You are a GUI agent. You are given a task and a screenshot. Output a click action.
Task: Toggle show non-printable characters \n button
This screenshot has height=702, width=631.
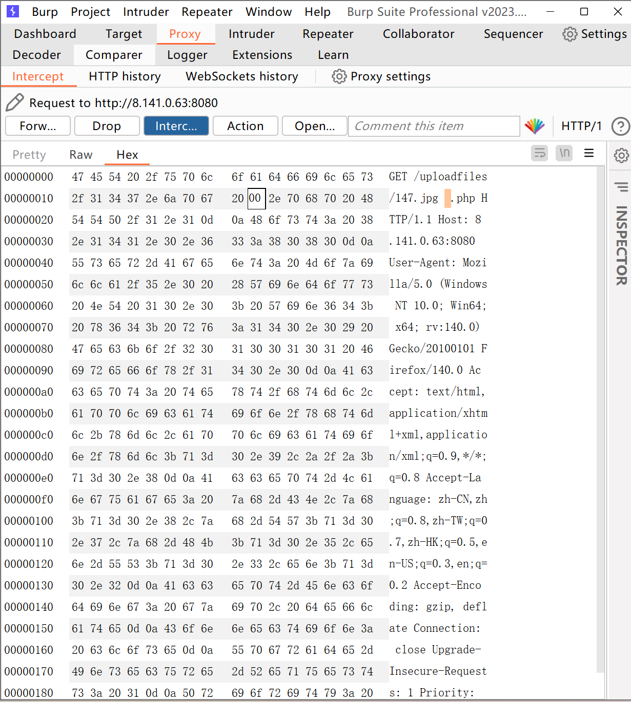564,153
